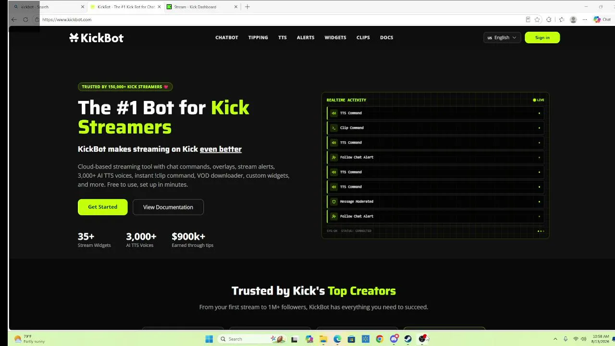Open the clock and date 10:58 AM
Screen dimensions: 615x346
click(x=601, y=339)
